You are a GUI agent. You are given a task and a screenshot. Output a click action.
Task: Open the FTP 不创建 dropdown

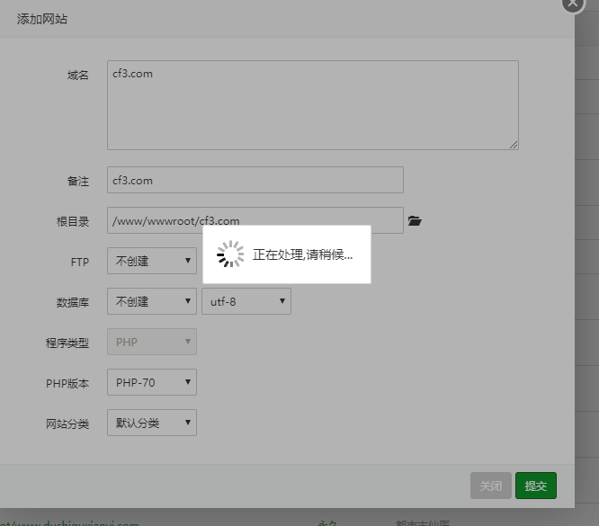[x=152, y=261]
